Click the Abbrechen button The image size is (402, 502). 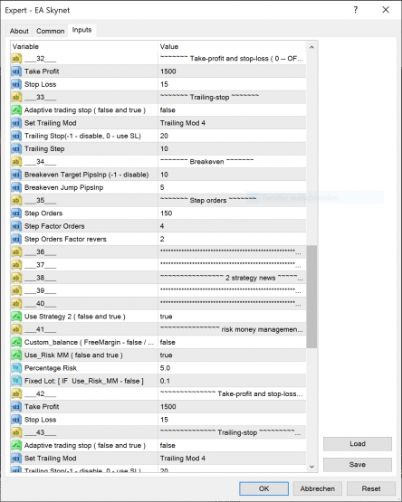[x=318, y=488]
